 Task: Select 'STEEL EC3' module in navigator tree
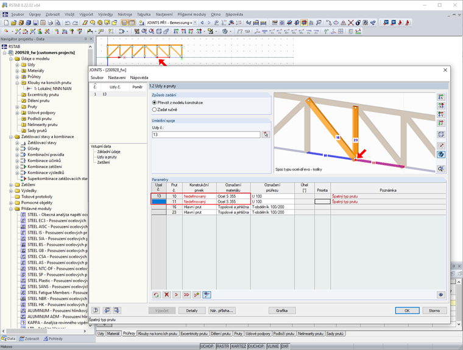coord(58,221)
